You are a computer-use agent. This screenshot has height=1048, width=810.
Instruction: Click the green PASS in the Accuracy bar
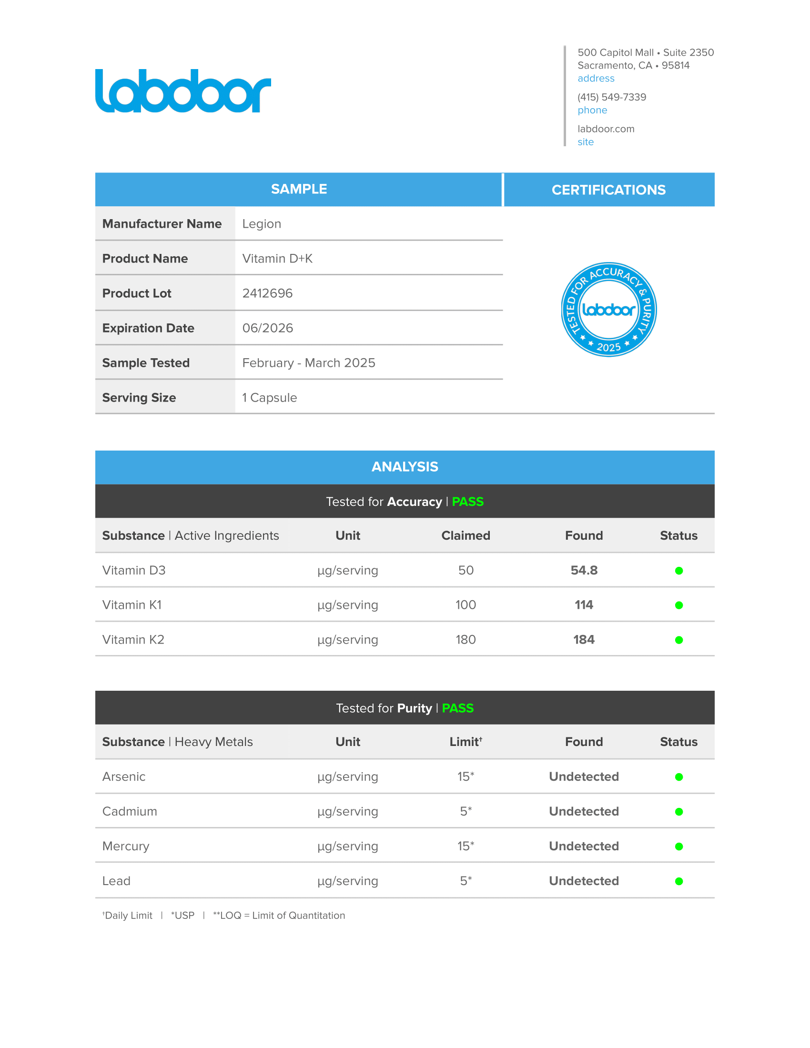[468, 502]
